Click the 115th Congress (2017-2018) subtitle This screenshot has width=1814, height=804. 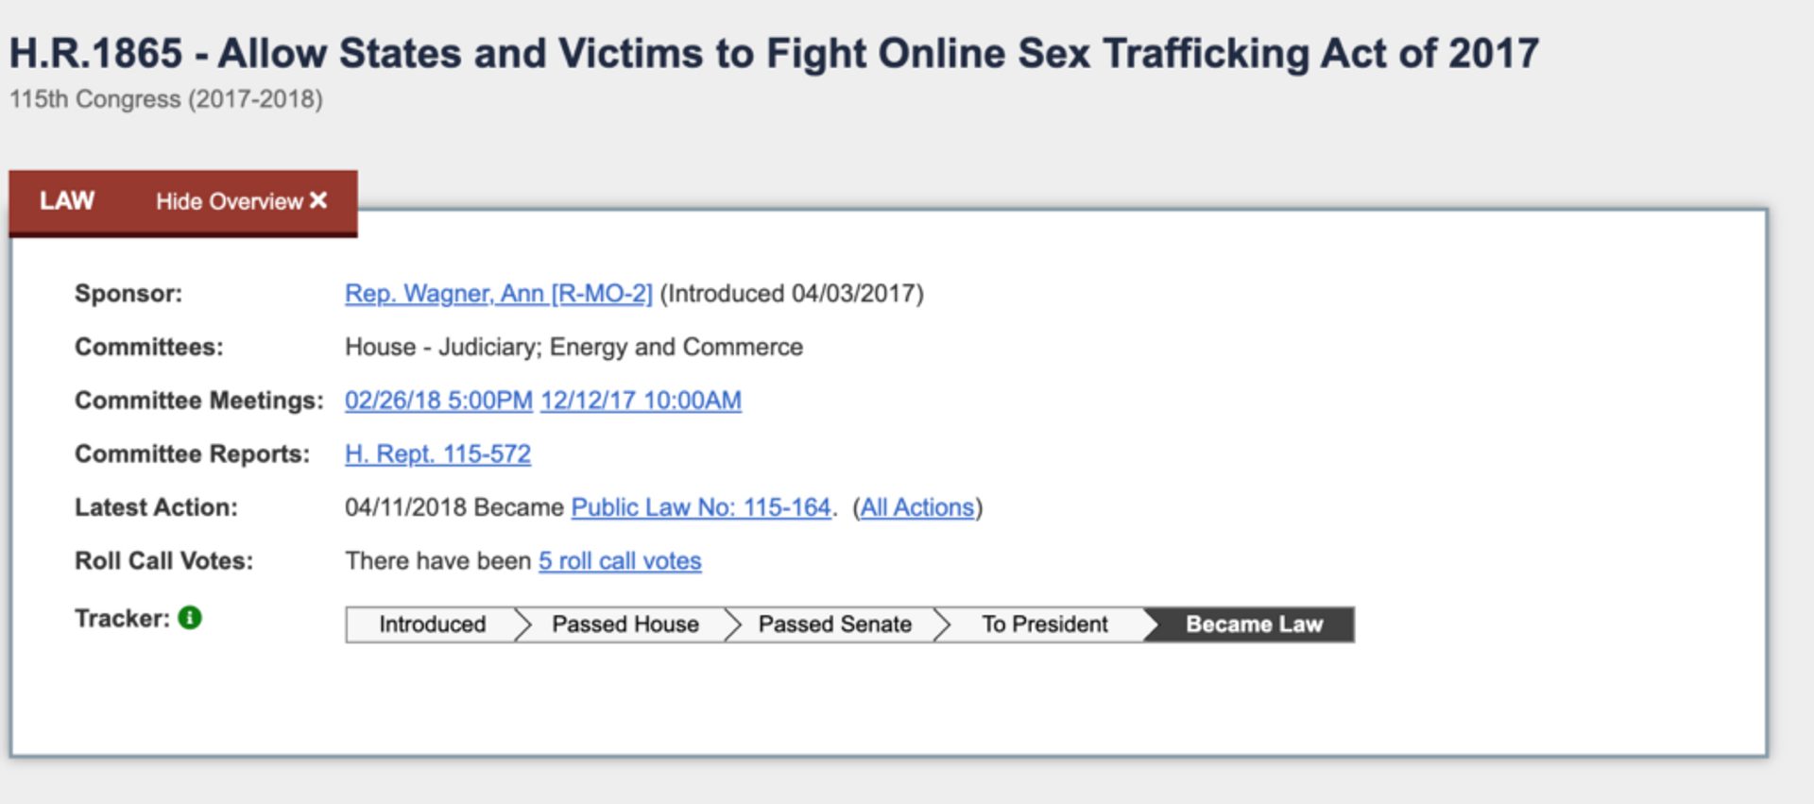pos(166,99)
